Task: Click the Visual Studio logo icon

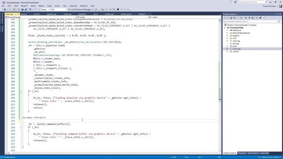Action: click(x=3, y=3)
